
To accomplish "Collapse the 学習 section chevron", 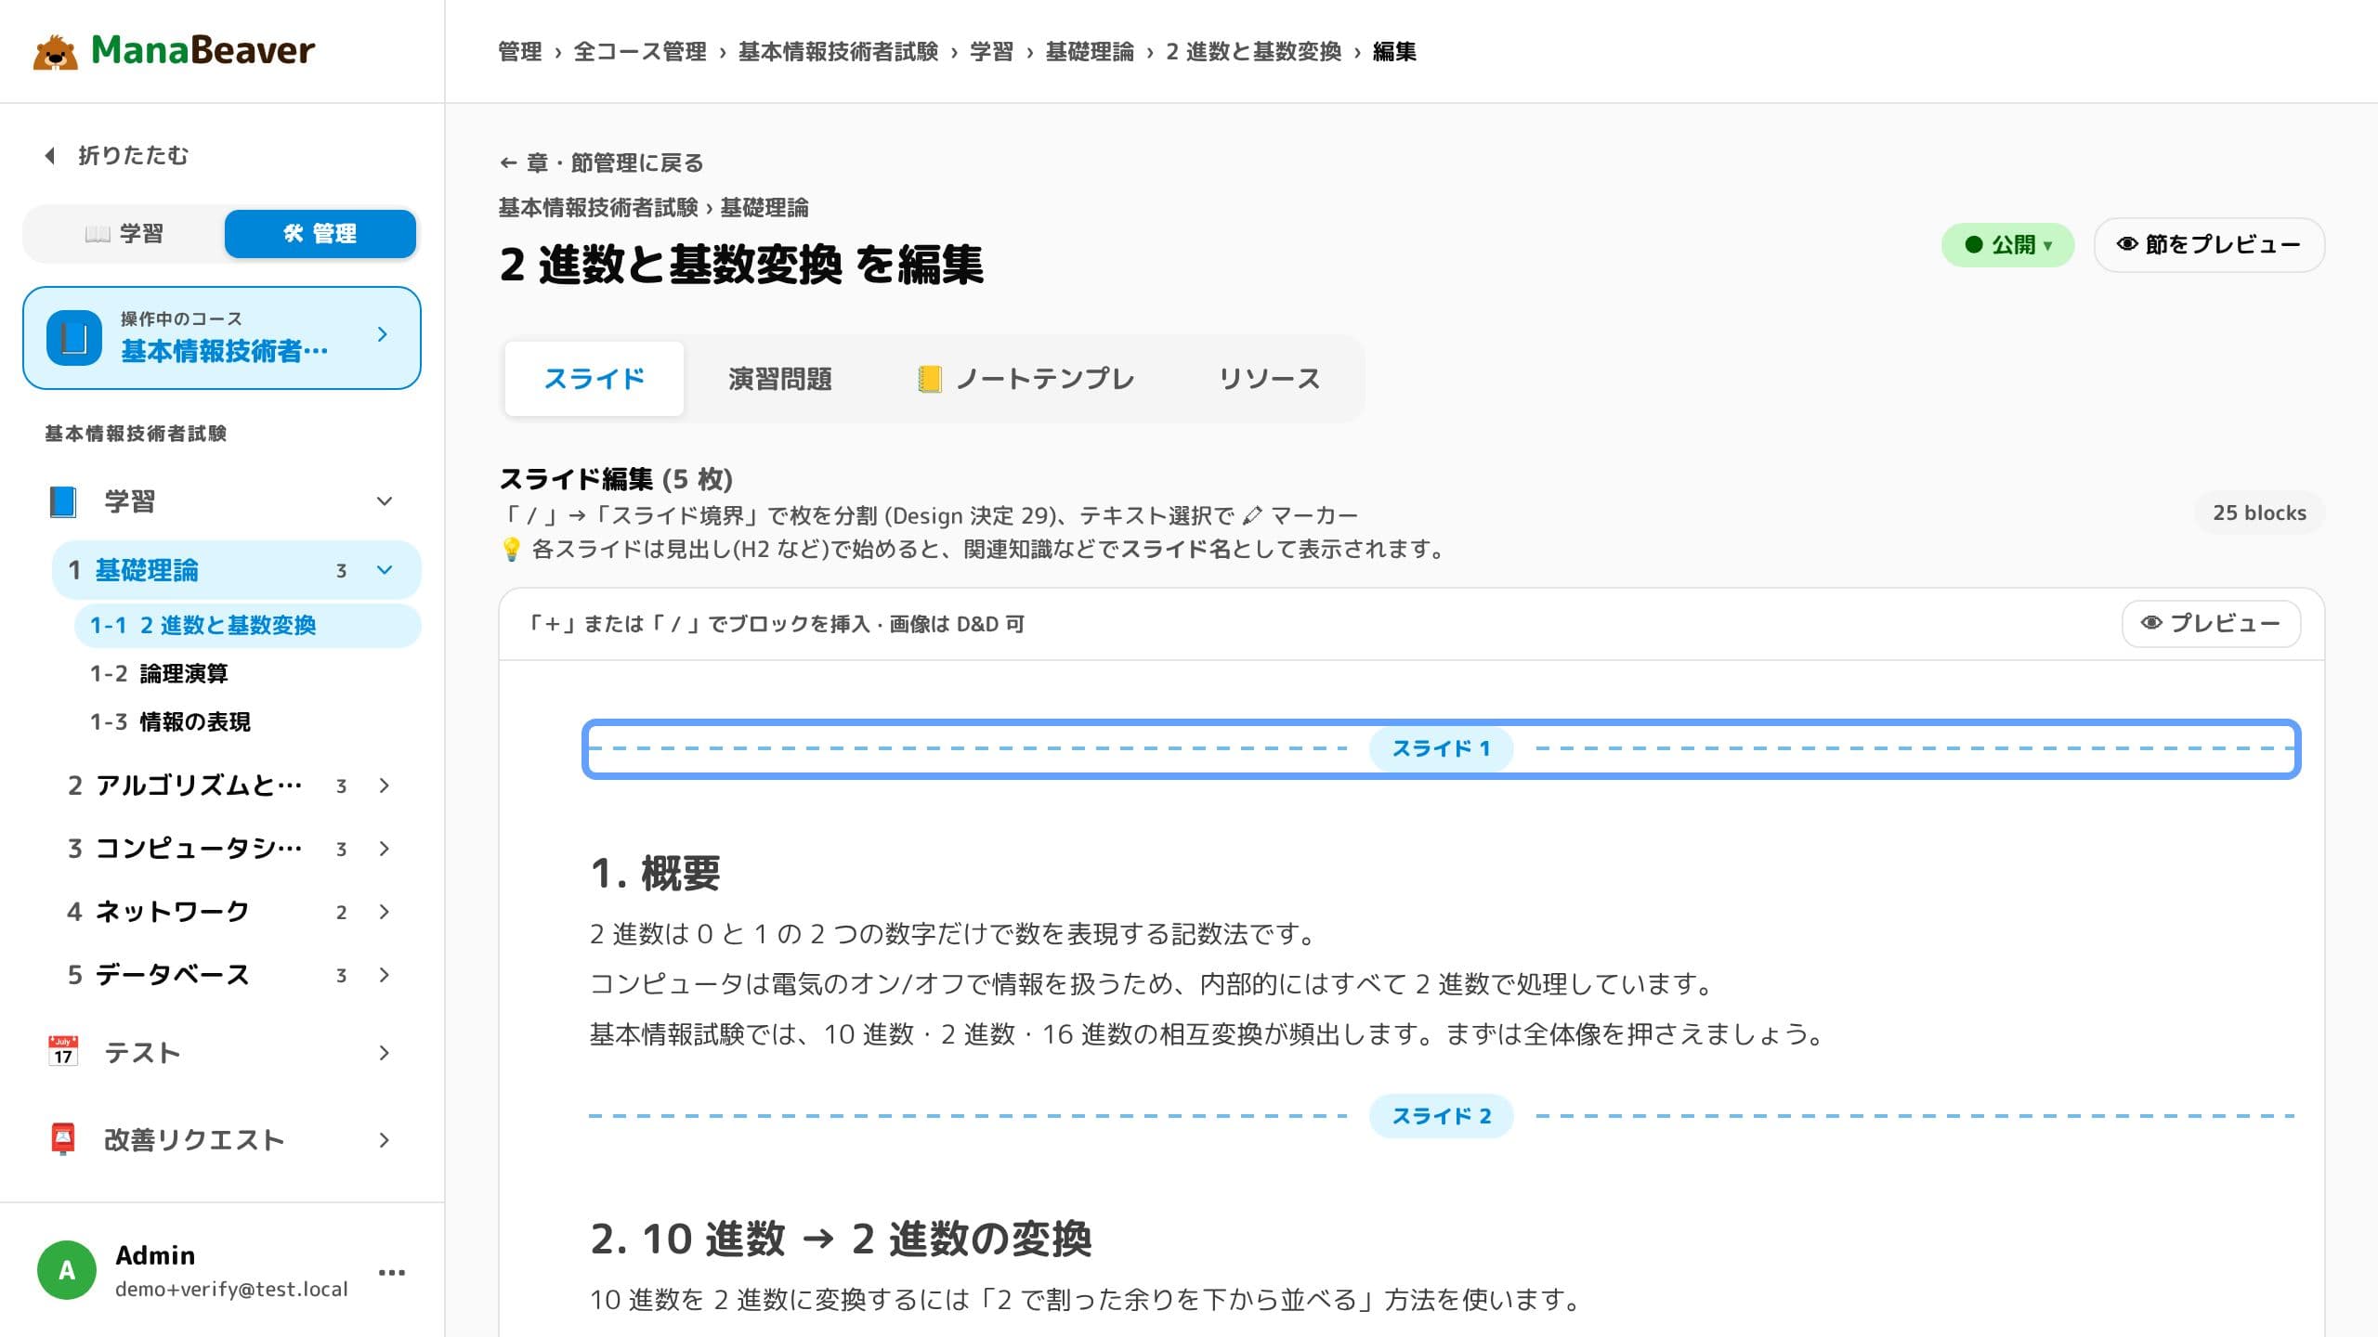I will click(x=384, y=501).
